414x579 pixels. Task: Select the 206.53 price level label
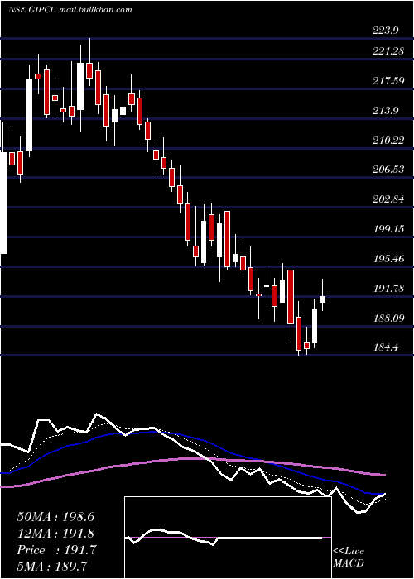388,170
